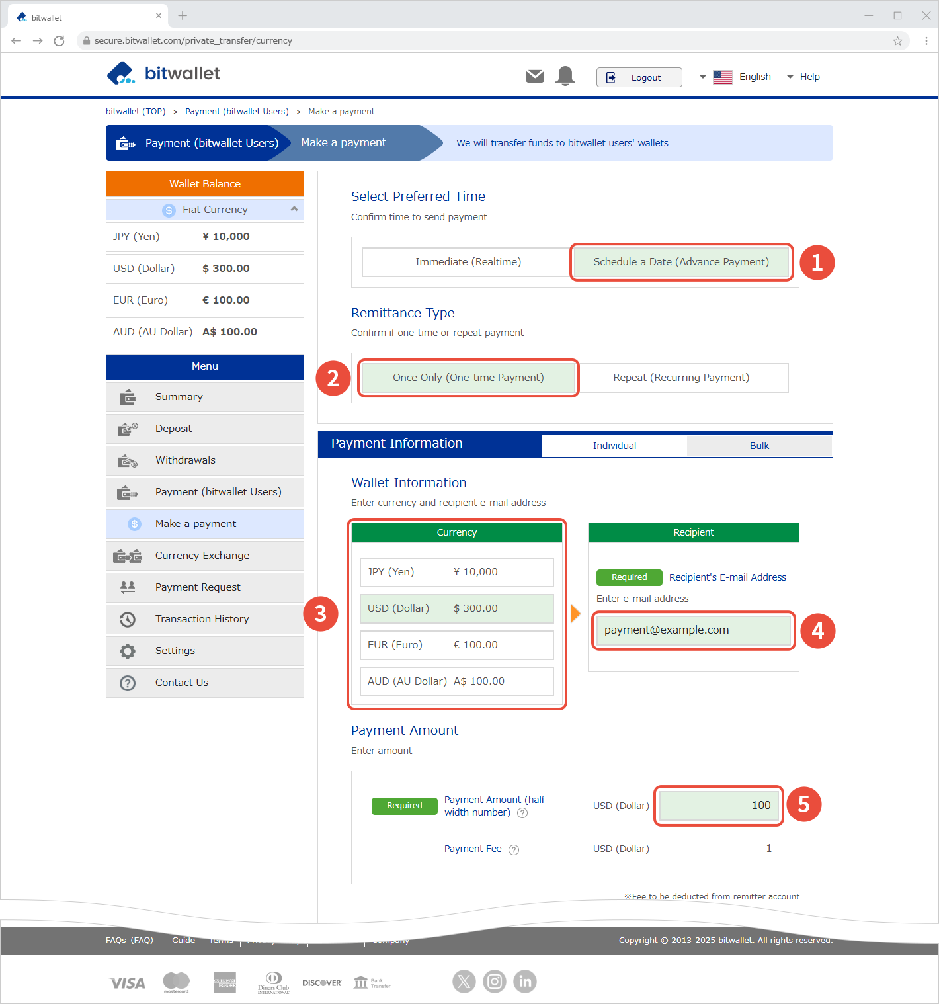Click the EUR (Euro) € 100.00 balance row
The width and height of the screenshot is (939, 1004).
205,300
